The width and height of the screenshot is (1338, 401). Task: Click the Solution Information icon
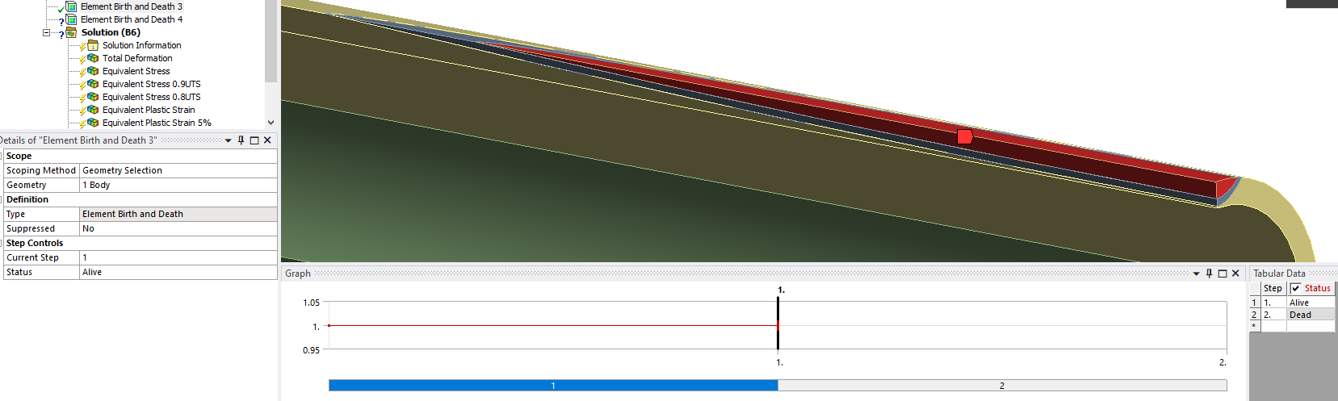tap(93, 45)
